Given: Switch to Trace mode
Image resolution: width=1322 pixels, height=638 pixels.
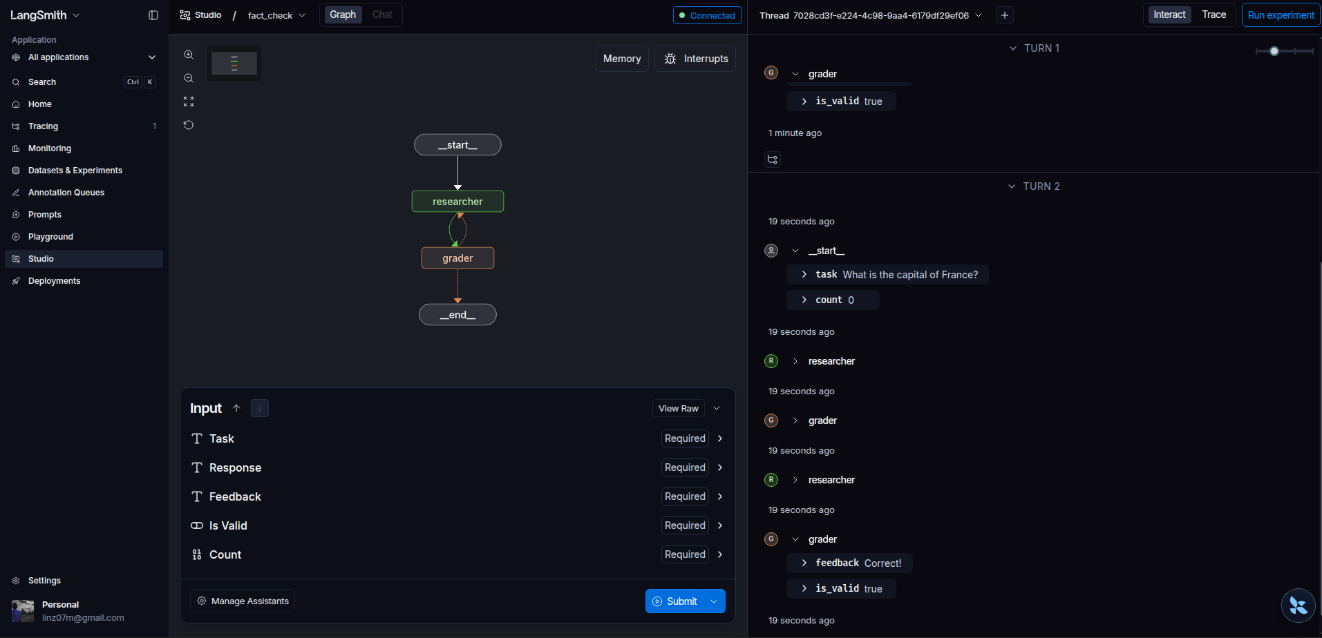Looking at the screenshot, I should click(x=1214, y=14).
